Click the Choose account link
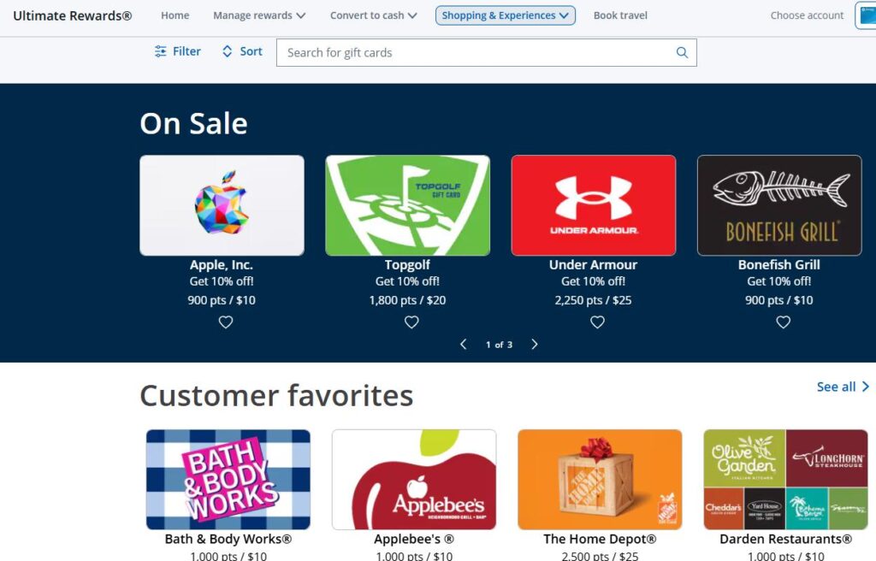This screenshot has height=561, width=876. 807,15
